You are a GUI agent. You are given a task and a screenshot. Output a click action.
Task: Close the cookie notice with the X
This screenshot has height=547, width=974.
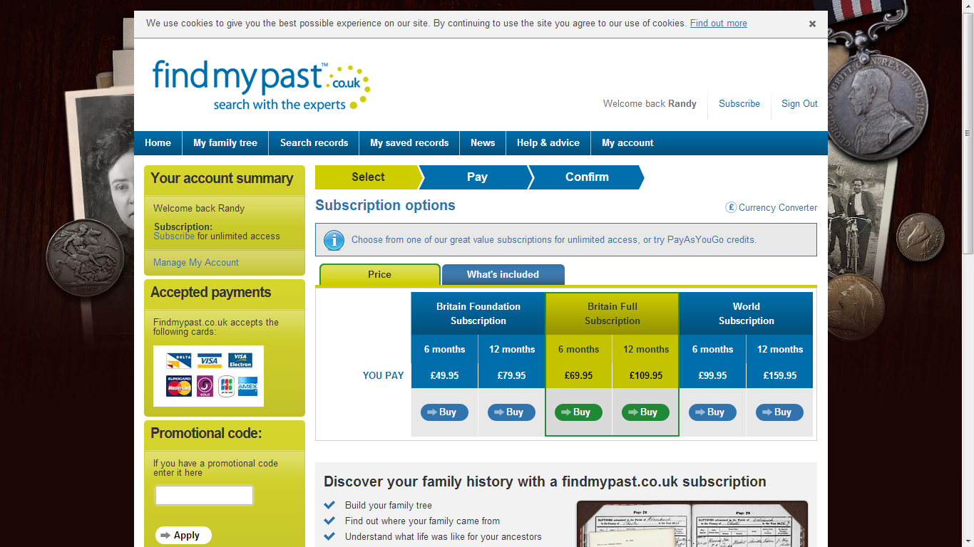point(812,24)
